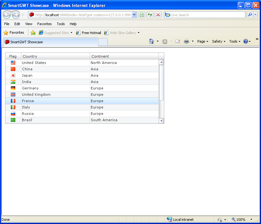Click the Read Mail envelope icon

[178, 41]
